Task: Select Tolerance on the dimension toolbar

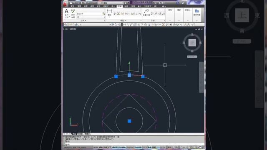Action: (171, 25)
